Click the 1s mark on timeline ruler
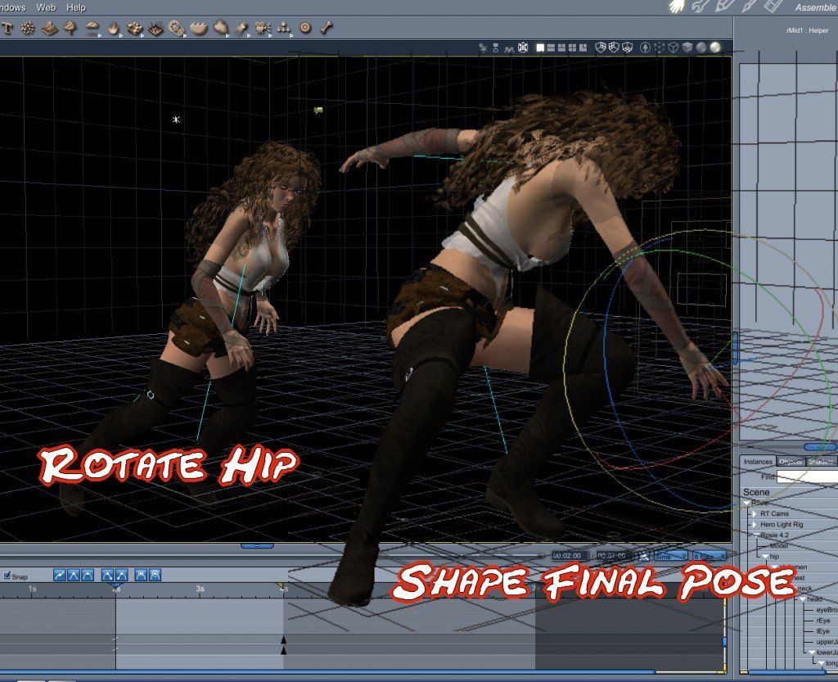Viewport: 838px width, 682px height. pyautogui.click(x=32, y=589)
